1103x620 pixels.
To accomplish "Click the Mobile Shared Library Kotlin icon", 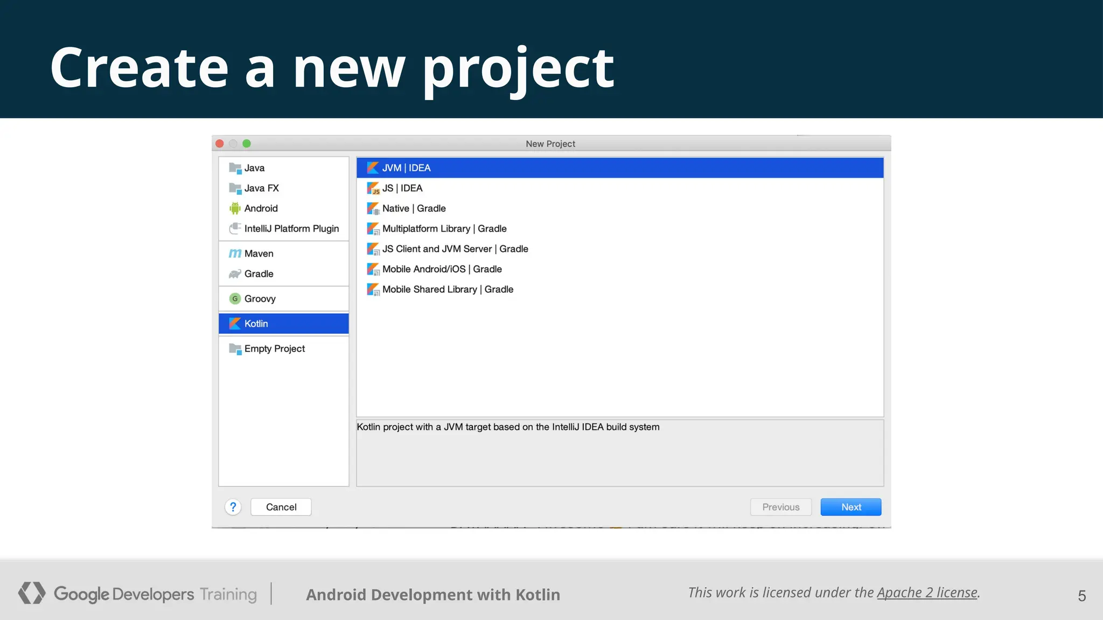I will [x=373, y=290].
